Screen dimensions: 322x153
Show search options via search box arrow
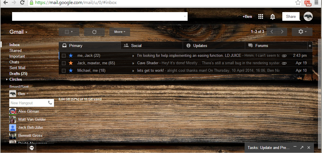pyautogui.click(x=185, y=16)
